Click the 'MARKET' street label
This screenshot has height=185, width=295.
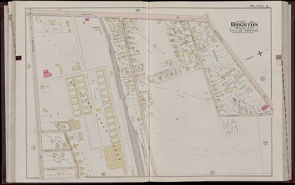[x=87, y=14]
